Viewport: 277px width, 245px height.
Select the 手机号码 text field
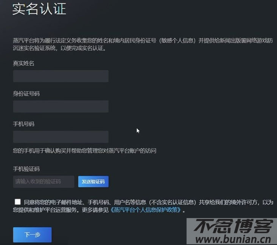(61, 137)
